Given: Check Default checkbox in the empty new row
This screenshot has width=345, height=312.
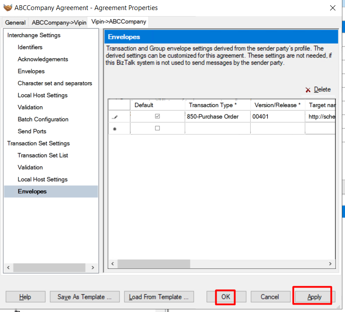Looking at the screenshot, I should pyautogui.click(x=157, y=128).
